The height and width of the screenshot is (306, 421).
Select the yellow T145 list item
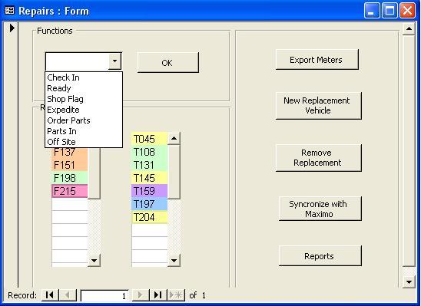tap(150, 178)
